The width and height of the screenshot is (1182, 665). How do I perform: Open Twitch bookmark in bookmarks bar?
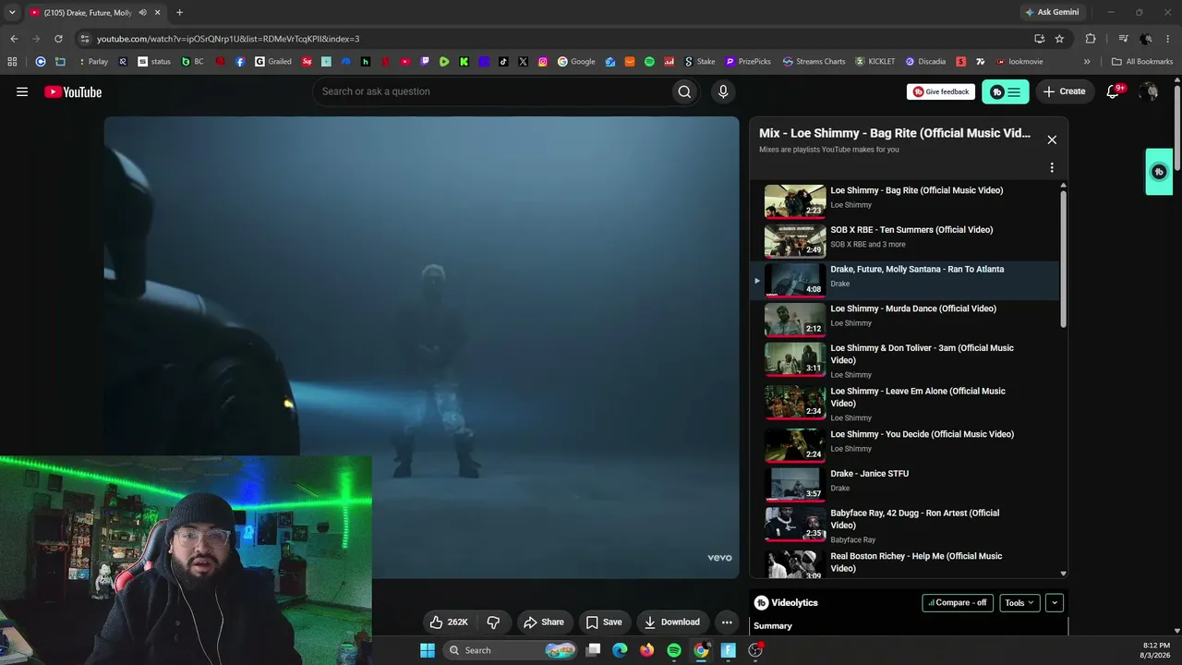coord(425,62)
